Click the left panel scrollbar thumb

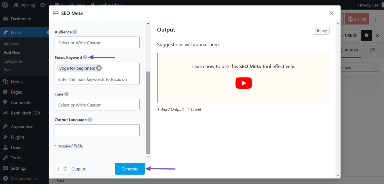pyautogui.click(x=148, y=112)
